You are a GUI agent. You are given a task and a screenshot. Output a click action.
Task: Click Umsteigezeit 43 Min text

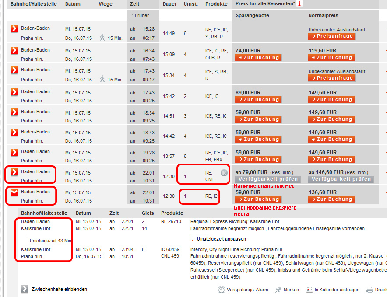point(50,241)
